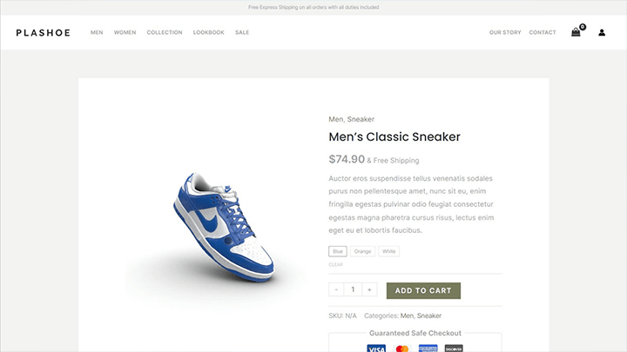Open the Sneaker category link above title
Viewport: 627px width, 352px height.
[x=361, y=119]
